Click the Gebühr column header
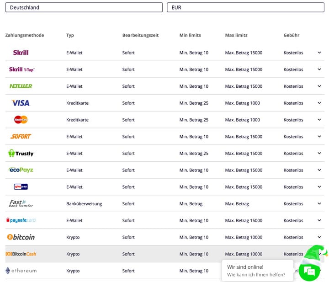The image size is (329, 282). [x=292, y=35]
